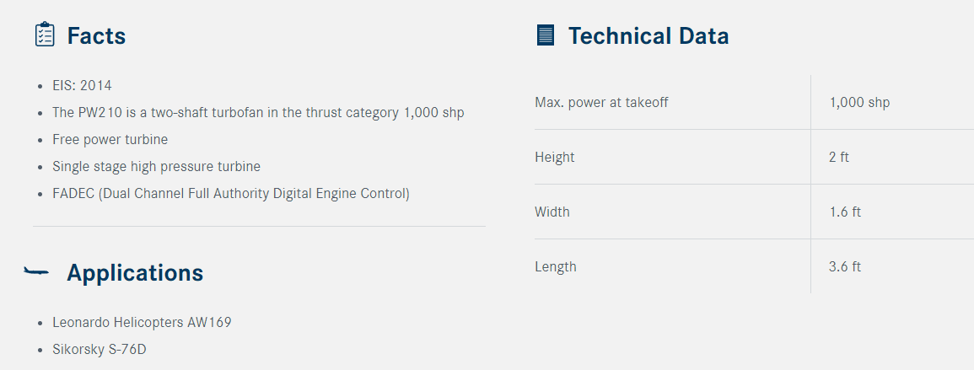Click the Leonardo Helicopters AW169 entry
Screen dimensions: 974x370
(142, 323)
